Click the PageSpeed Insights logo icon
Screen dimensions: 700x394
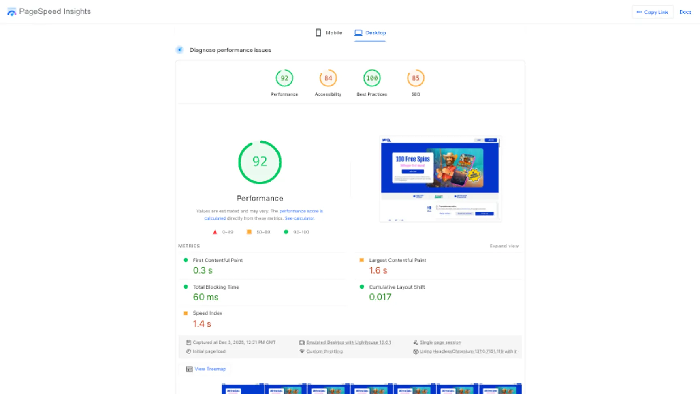(12, 11)
